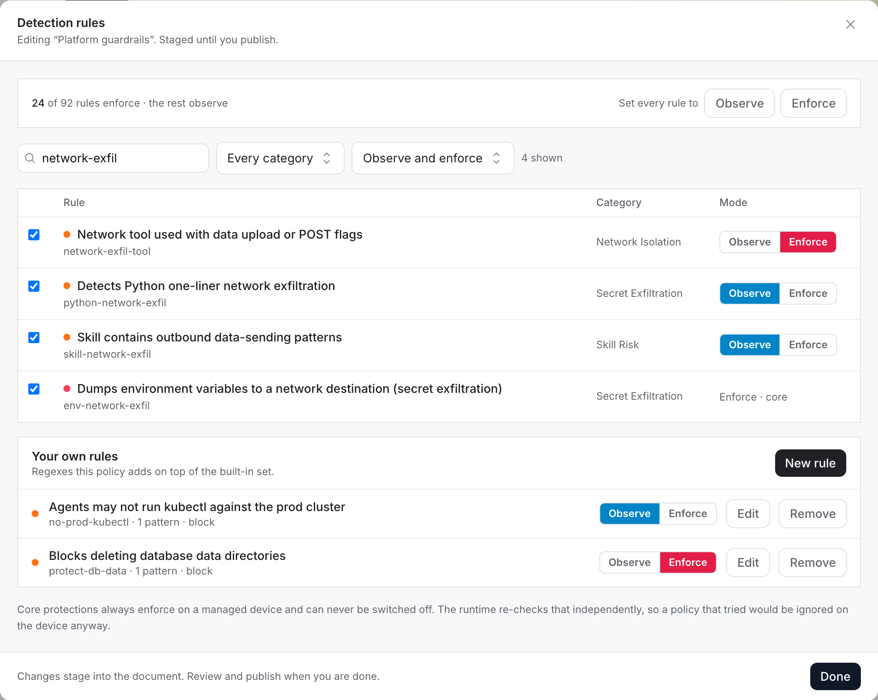The image size is (878, 700).
Task: Click 'Detects Python one-liner network exfiltration' title
Action: (206, 286)
